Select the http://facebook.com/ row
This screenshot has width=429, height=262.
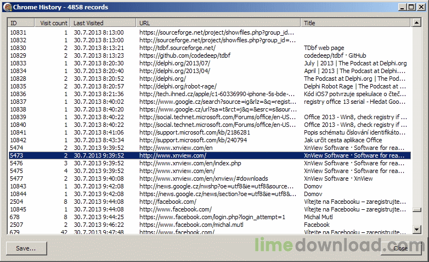210,202
